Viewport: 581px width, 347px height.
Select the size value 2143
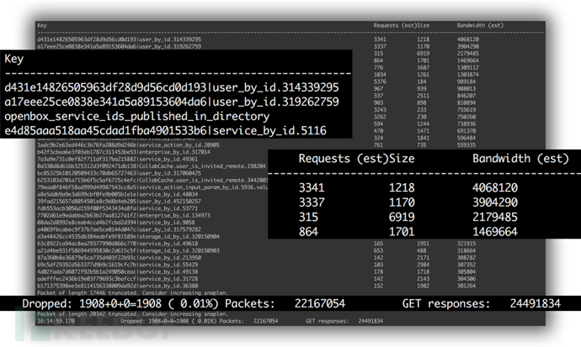pos(424,279)
